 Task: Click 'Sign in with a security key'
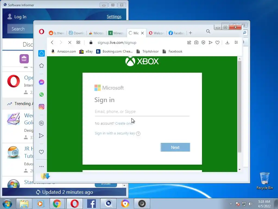tap(115, 133)
